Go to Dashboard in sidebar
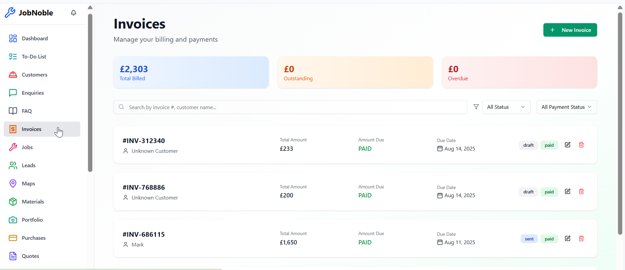625x270 pixels. point(42,38)
